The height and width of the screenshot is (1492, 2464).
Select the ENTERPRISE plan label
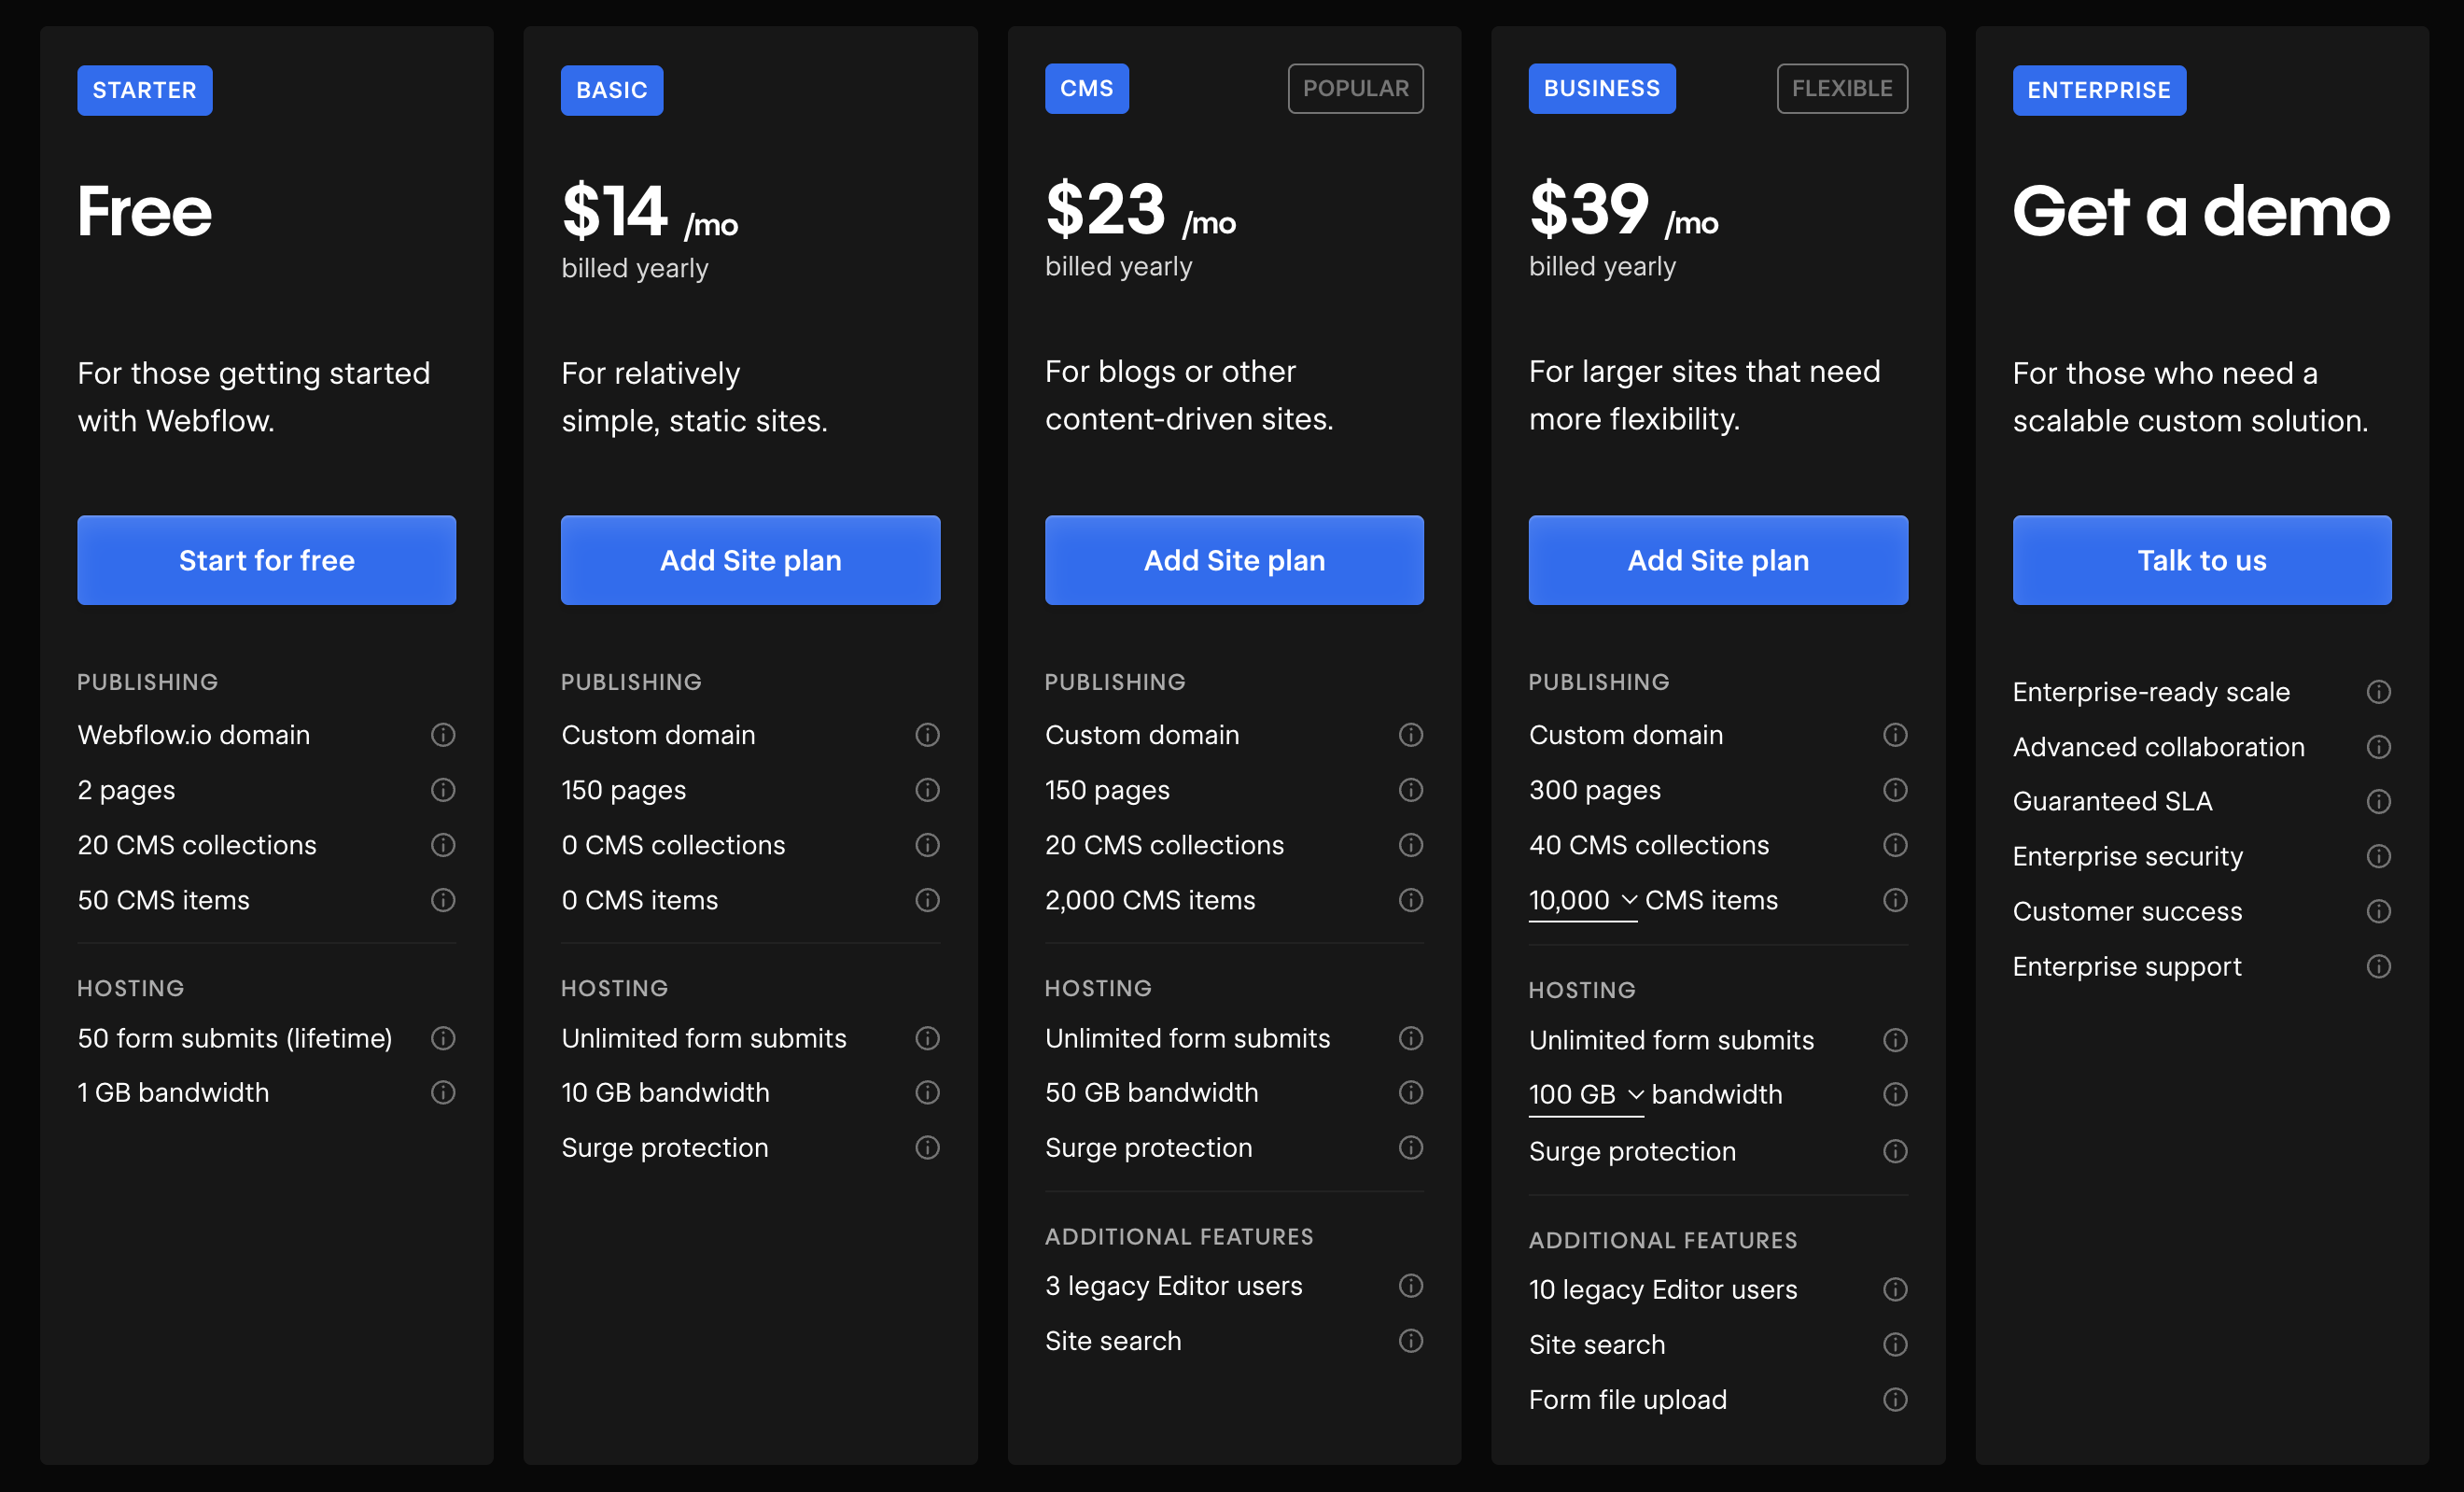pos(2098,91)
